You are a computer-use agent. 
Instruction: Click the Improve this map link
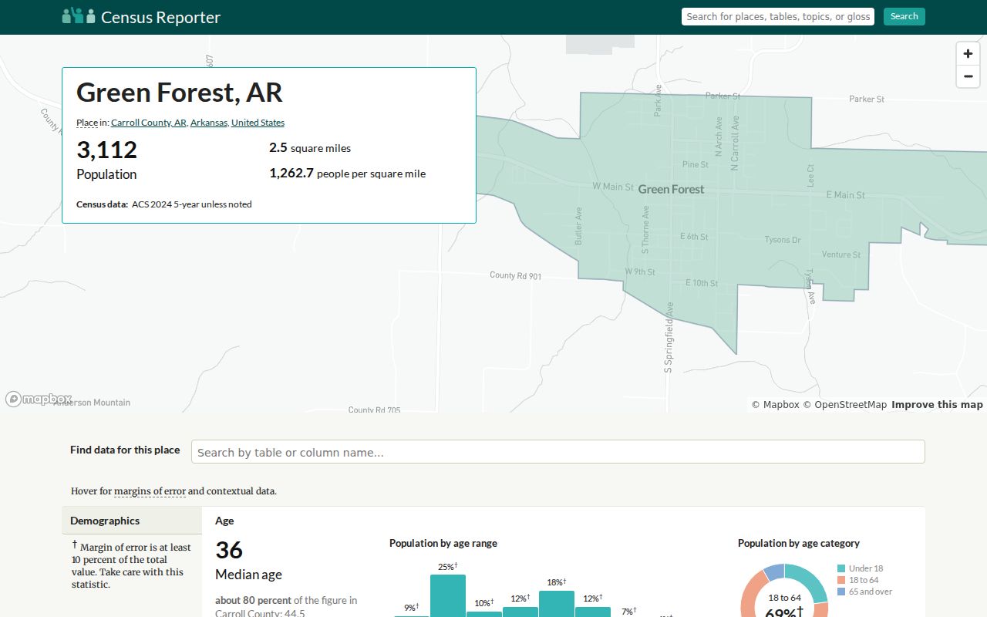pyautogui.click(x=937, y=405)
